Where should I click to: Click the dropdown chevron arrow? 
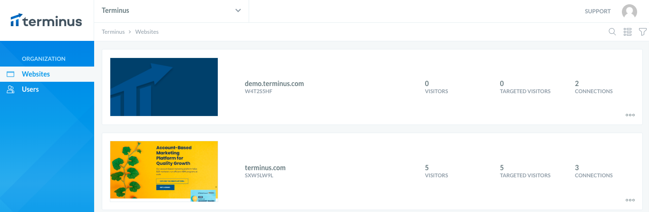click(x=238, y=11)
